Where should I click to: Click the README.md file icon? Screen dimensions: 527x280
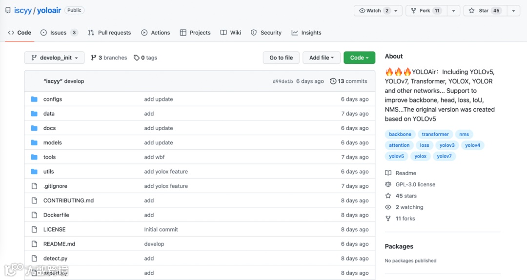34,244
